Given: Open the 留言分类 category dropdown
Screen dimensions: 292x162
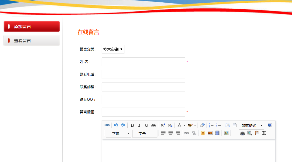Looking at the screenshot, I should point(113,49).
